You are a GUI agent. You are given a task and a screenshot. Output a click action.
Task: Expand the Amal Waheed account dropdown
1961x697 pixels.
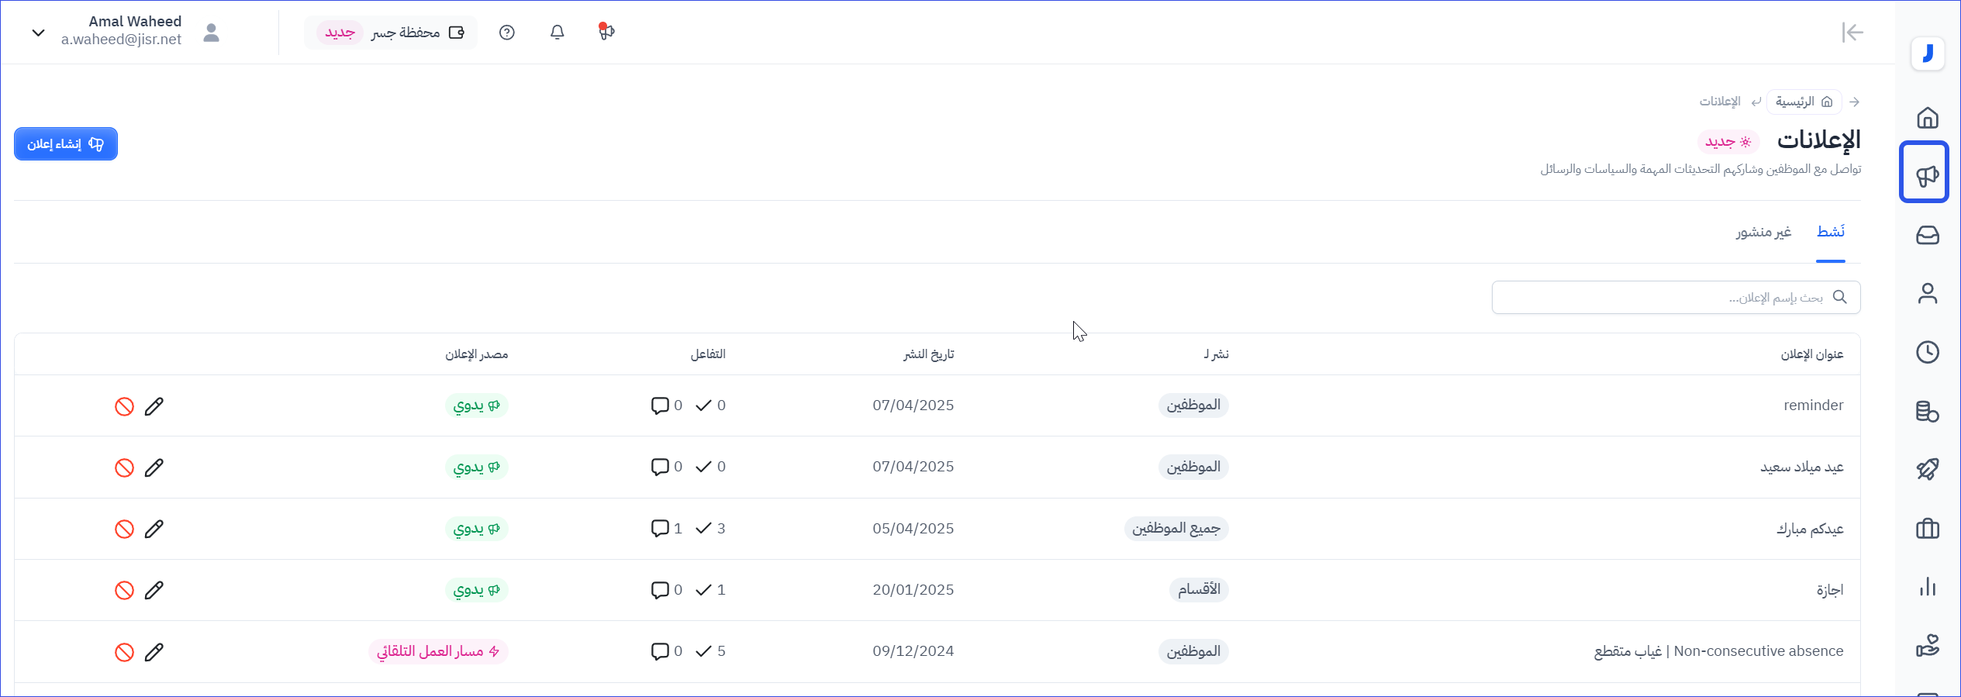coord(39,33)
